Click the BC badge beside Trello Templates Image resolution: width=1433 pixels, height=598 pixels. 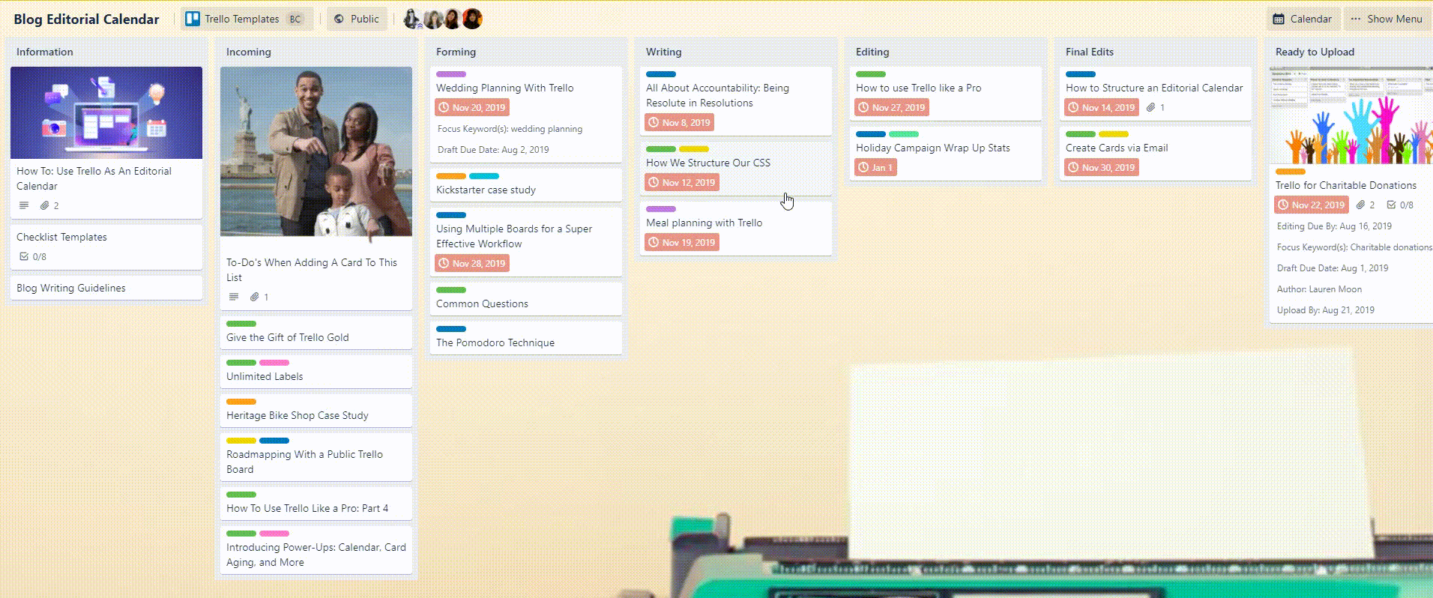pos(295,19)
